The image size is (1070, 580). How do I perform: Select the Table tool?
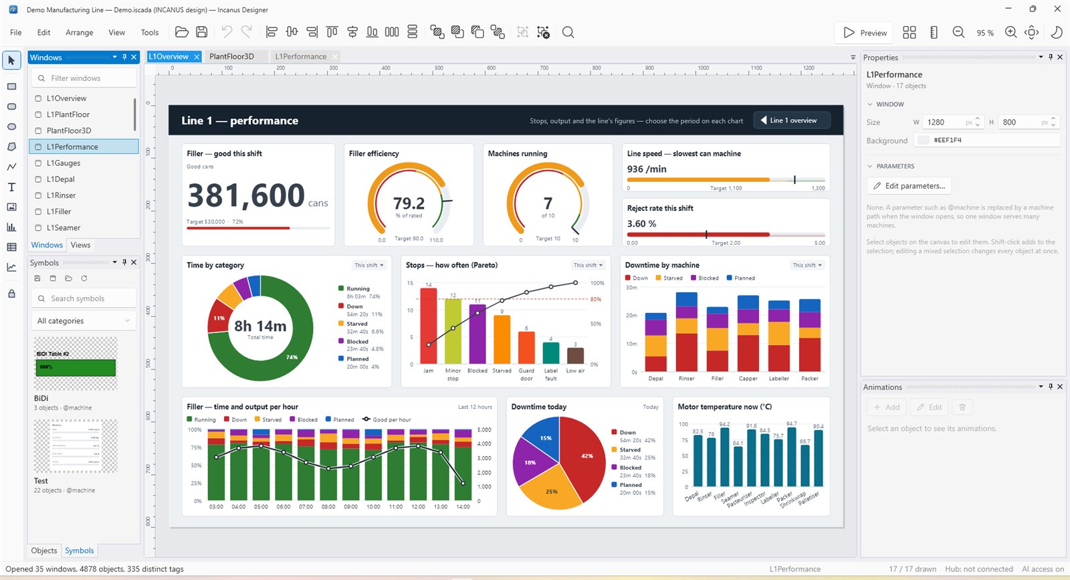(x=11, y=247)
